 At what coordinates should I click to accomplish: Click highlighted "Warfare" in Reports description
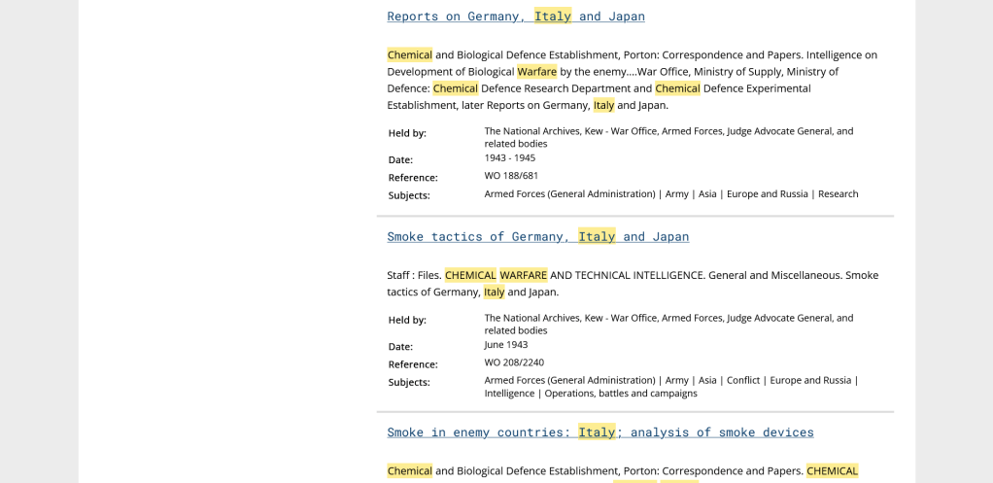coord(536,72)
